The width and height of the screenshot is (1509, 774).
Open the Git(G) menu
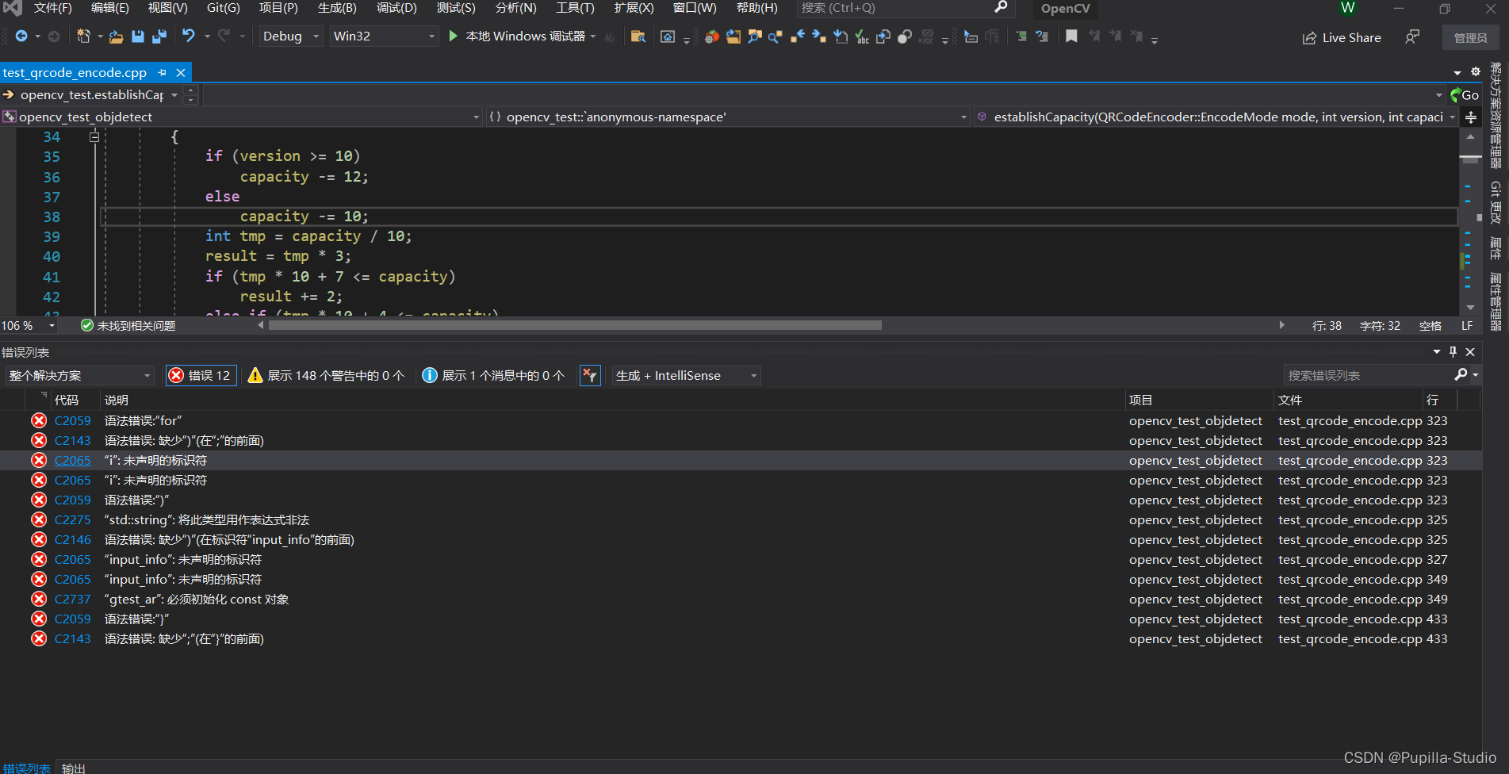224,8
